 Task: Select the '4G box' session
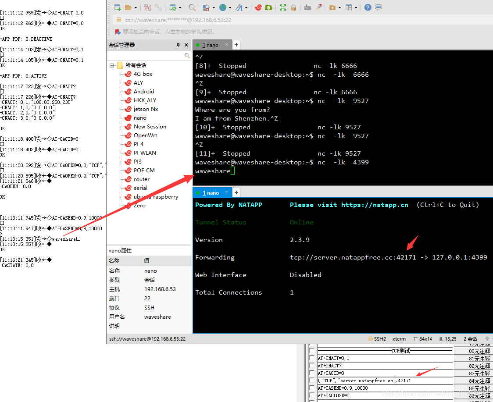[143, 74]
